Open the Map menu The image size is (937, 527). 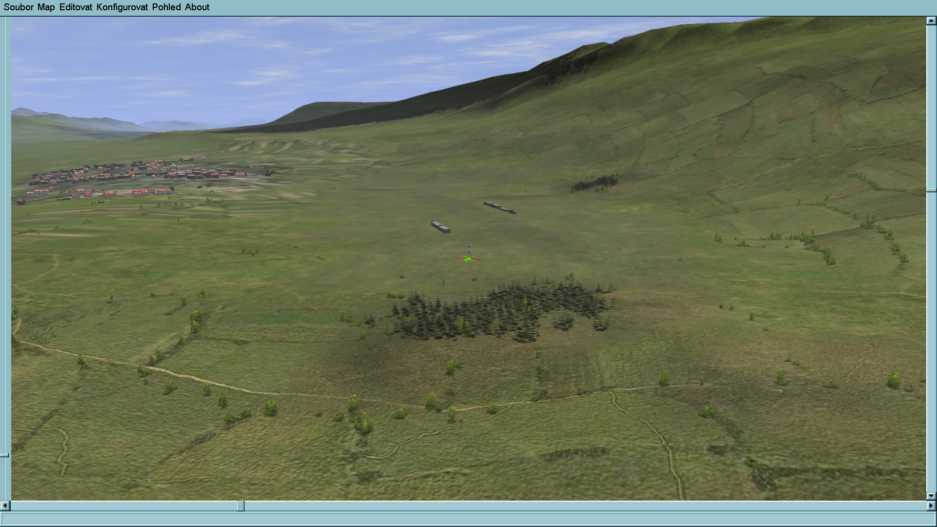point(46,7)
